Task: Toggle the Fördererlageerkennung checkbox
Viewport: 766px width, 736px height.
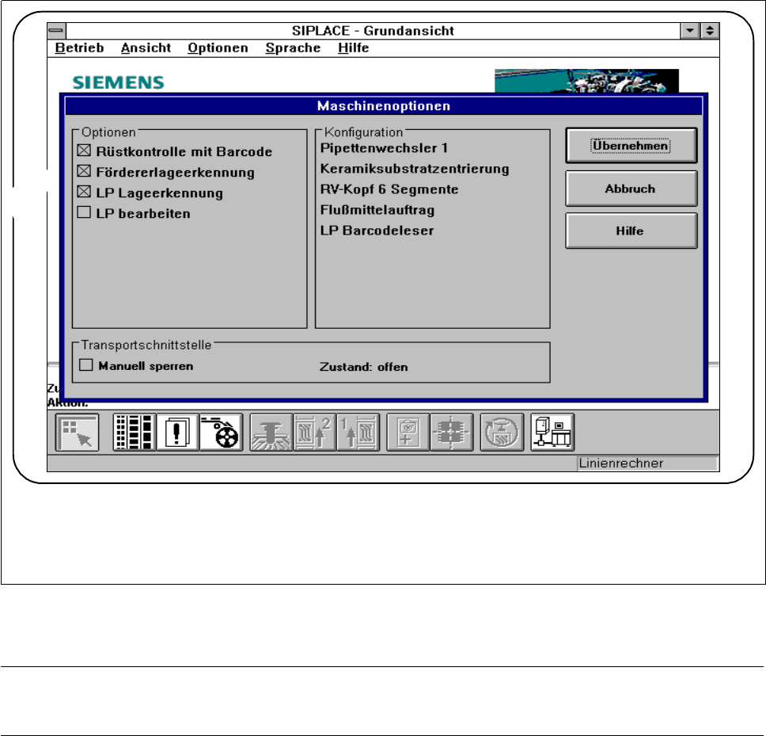Action: tap(84, 171)
